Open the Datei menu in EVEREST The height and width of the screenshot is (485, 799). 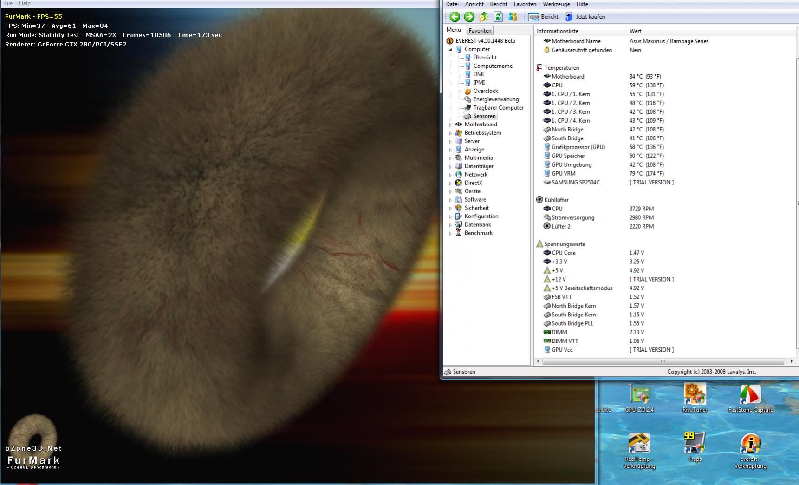[x=452, y=4]
